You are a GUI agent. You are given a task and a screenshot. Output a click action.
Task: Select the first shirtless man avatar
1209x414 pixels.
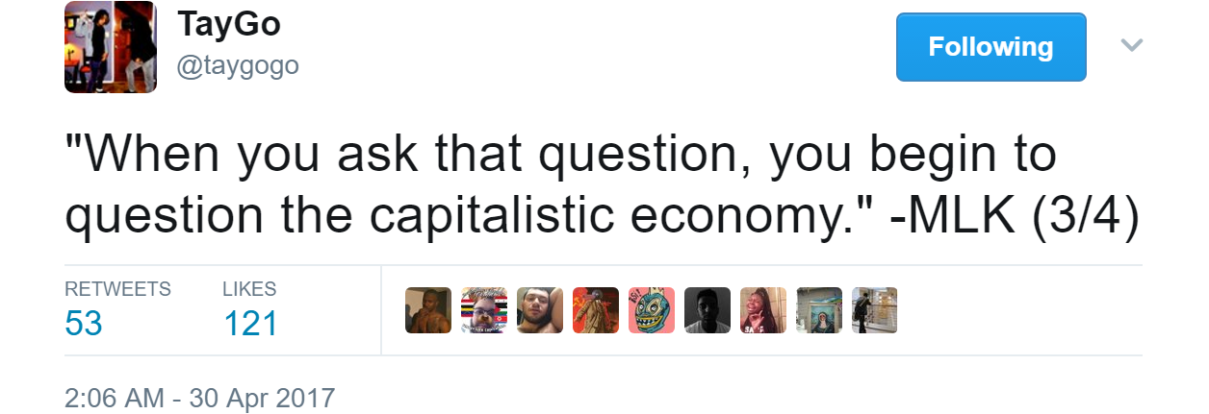click(428, 310)
